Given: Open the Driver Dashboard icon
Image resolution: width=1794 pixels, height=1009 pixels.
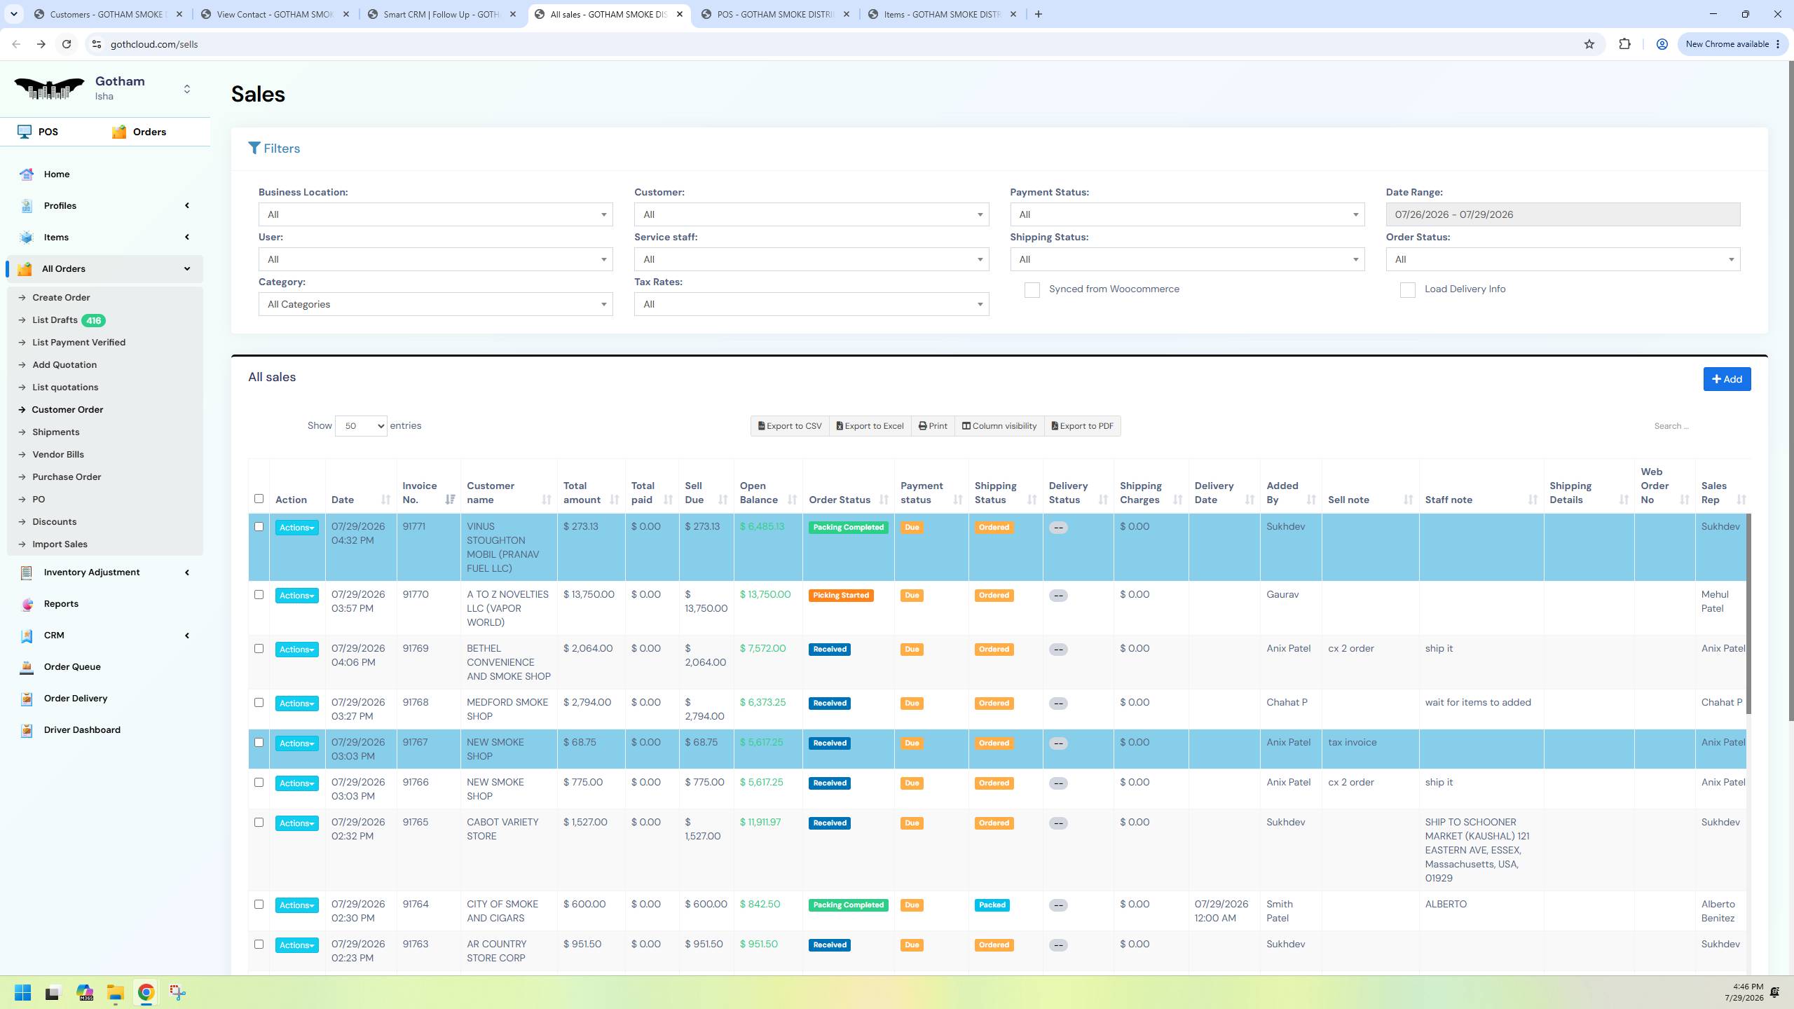Looking at the screenshot, I should pos(27,730).
